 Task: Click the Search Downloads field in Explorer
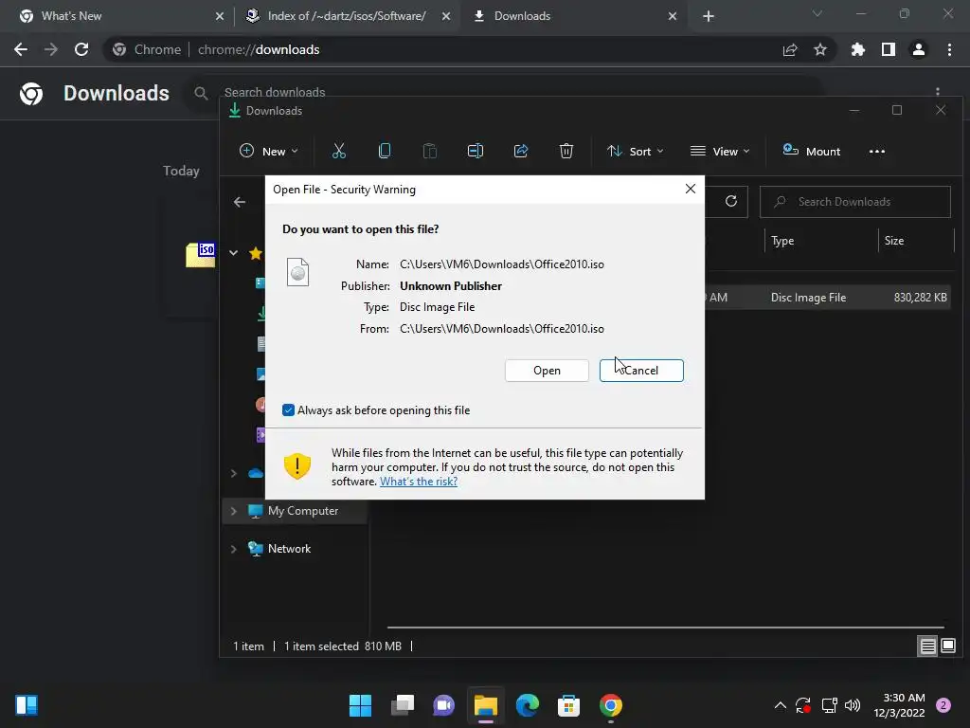pyautogui.click(x=855, y=202)
